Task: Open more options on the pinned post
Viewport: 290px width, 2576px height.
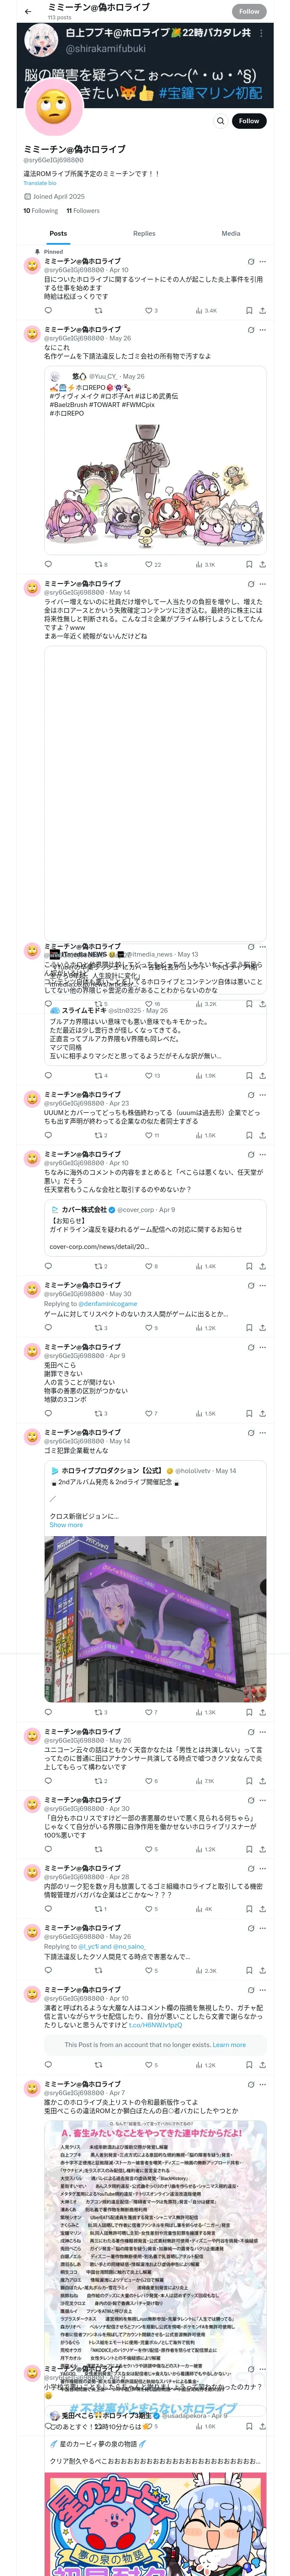Action: click(x=262, y=262)
